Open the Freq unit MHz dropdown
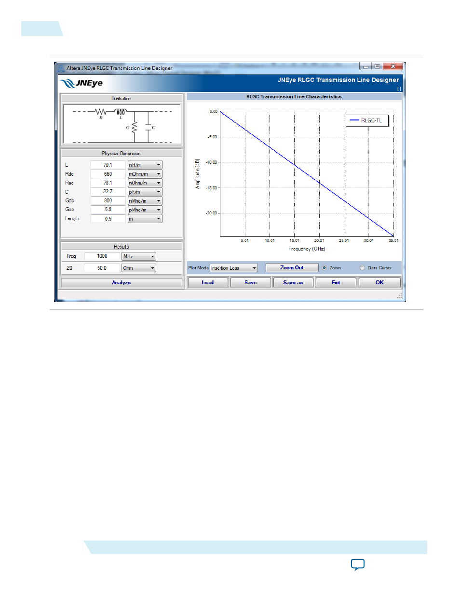This screenshot has height=595, width=460. click(139, 257)
